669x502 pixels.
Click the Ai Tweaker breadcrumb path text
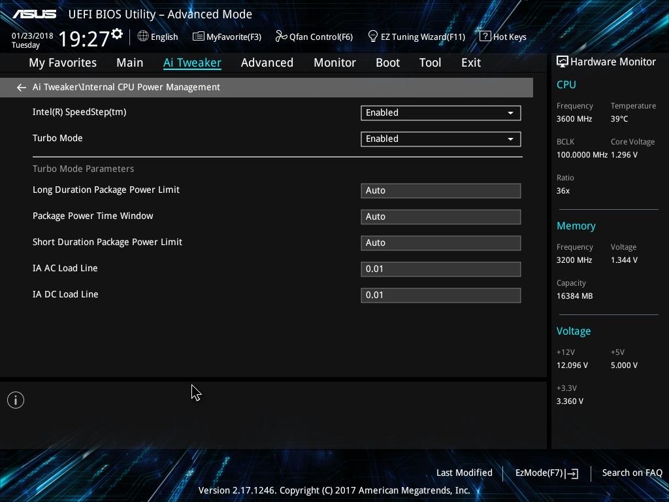[126, 87]
